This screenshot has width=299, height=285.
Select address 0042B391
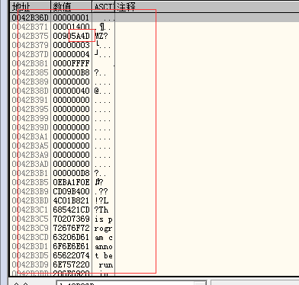click(x=30, y=100)
